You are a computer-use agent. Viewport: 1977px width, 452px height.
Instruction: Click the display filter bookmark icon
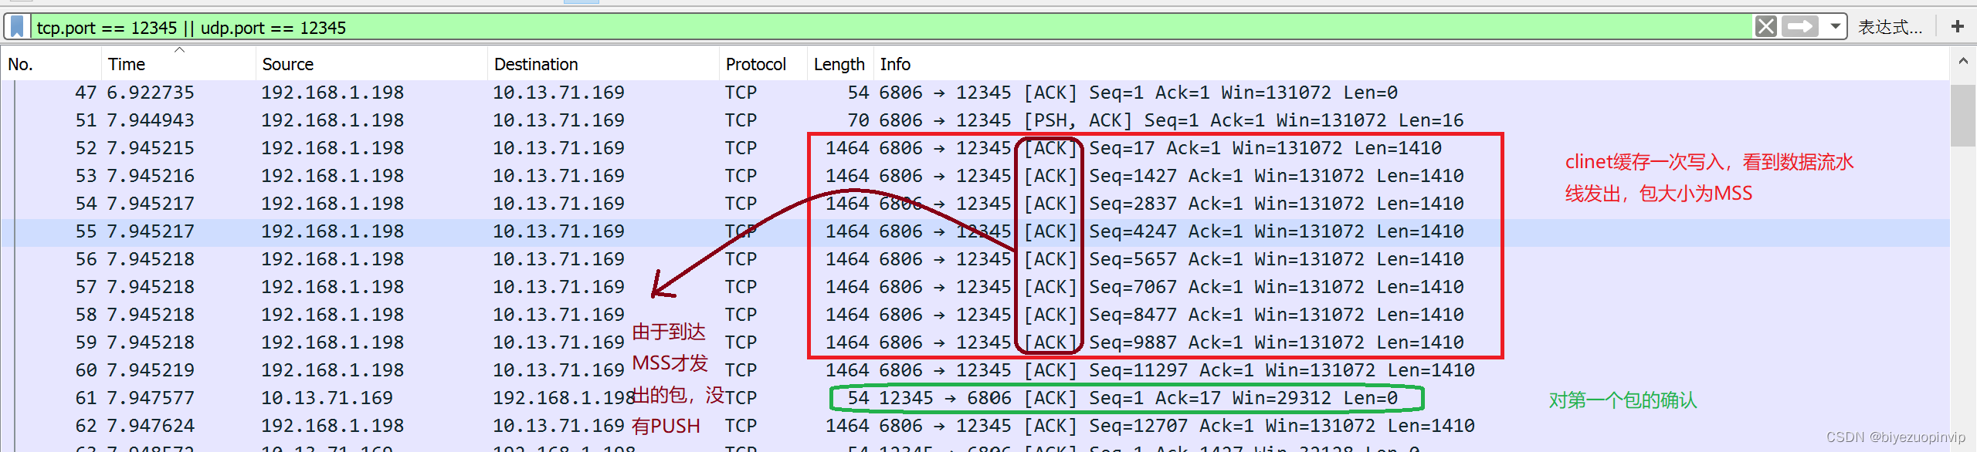(x=17, y=27)
